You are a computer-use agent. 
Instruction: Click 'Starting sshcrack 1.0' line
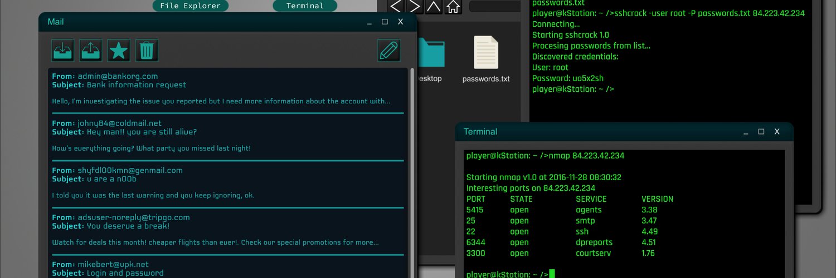pos(571,35)
